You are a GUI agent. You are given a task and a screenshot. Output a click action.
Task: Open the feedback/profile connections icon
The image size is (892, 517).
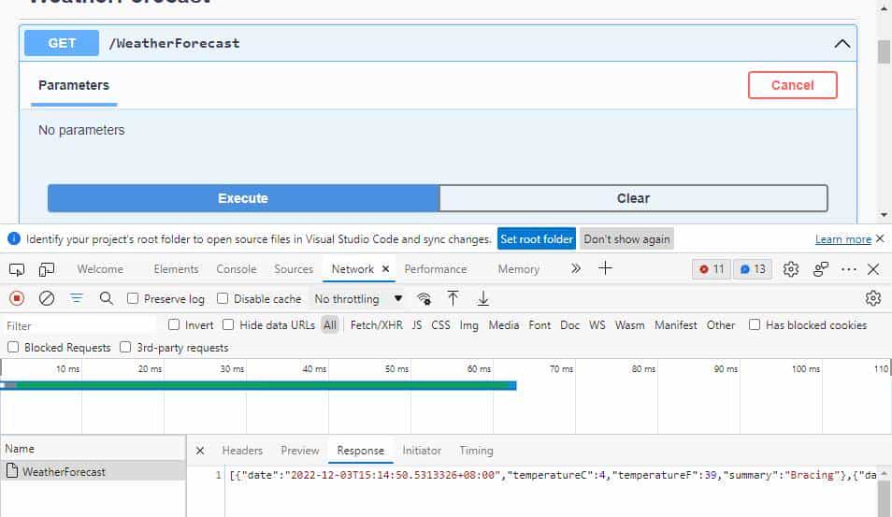pos(820,269)
